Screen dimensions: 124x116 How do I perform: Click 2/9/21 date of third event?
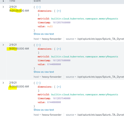[13, 83]
